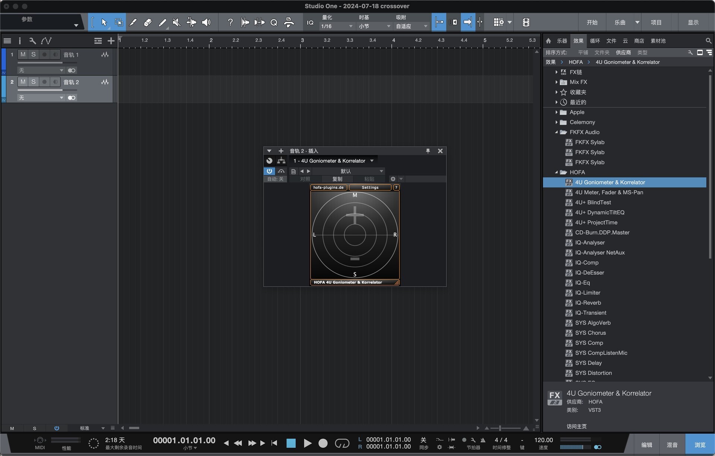The width and height of the screenshot is (715, 456).
Task: Select IQ-Limiter in effects list
Action: [x=587, y=293]
